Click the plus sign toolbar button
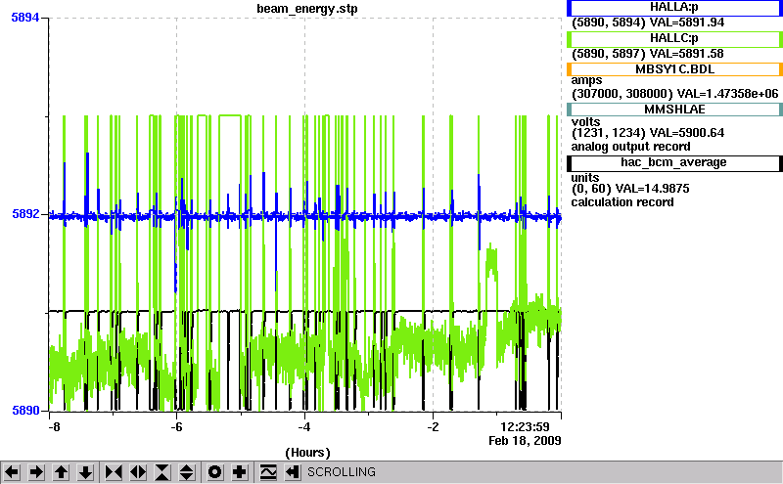Viewport: 783px width, 484px height. (x=240, y=472)
